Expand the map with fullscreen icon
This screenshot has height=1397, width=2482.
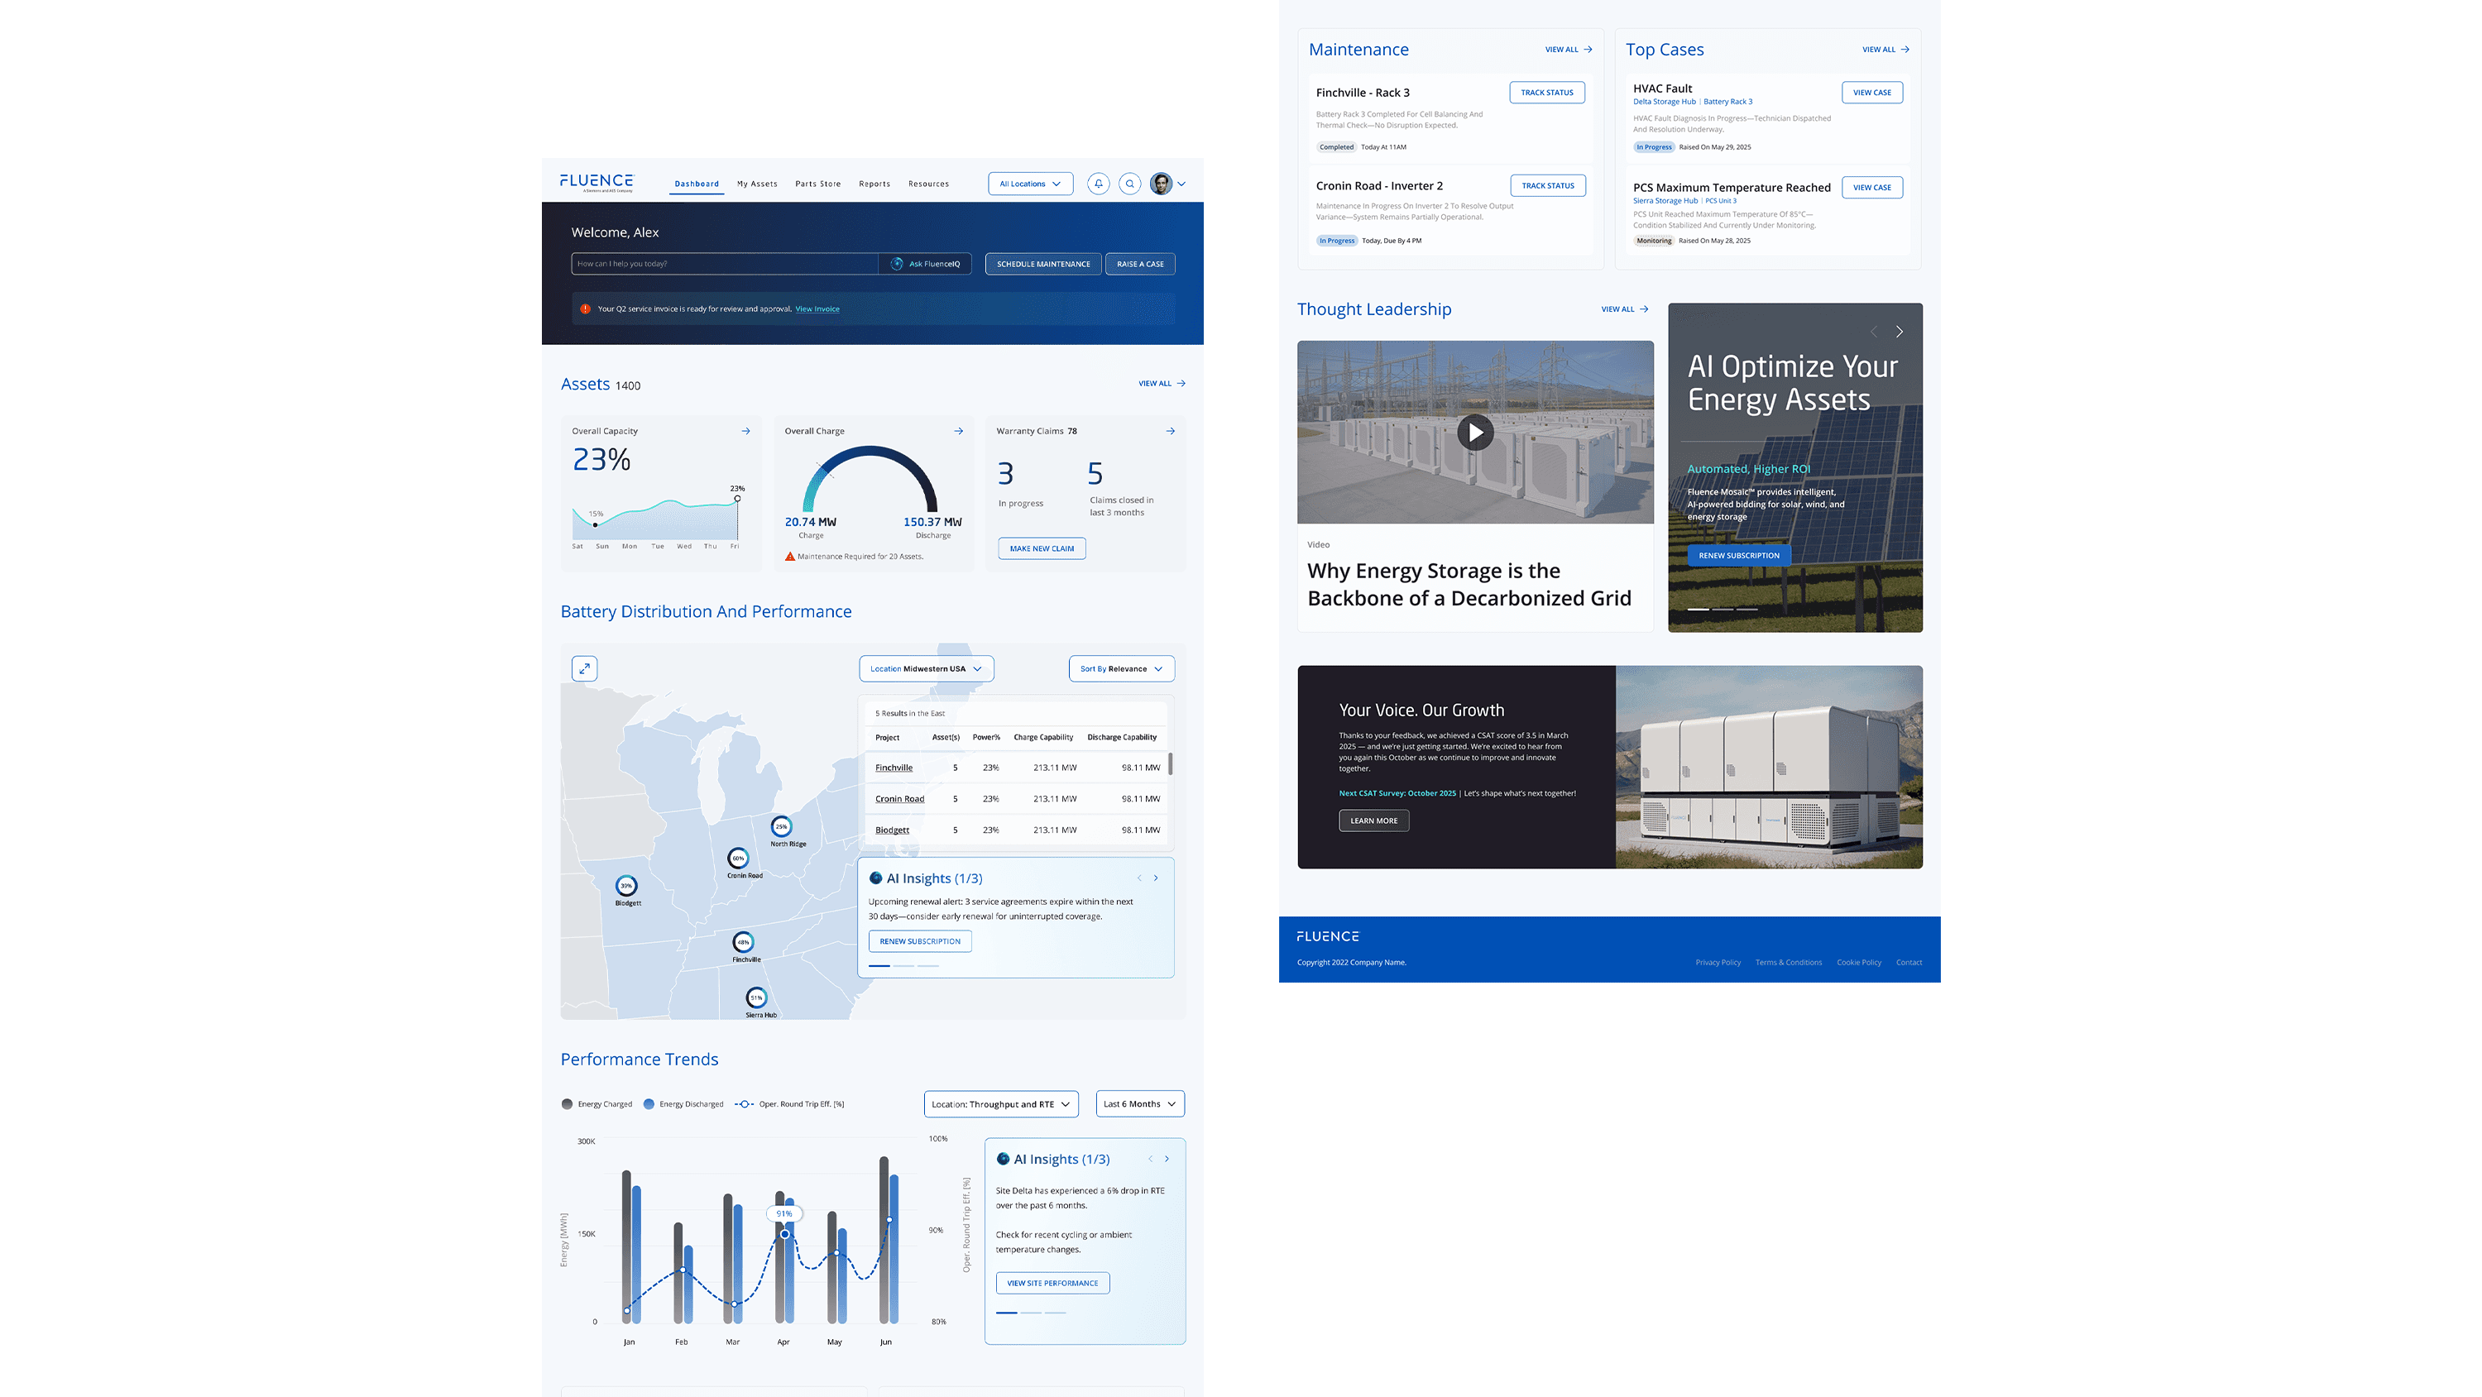[x=584, y=668]
